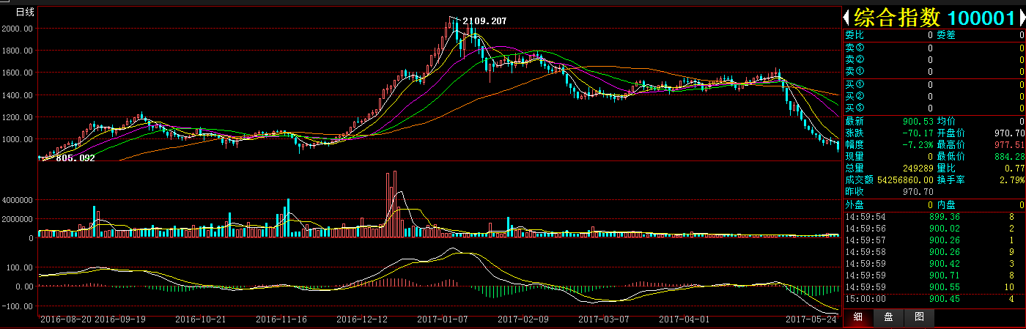Click the 2017-02-09 date label
This screenshot has width=1026, height=329.
pyautogui.click(x=523, y=319)
